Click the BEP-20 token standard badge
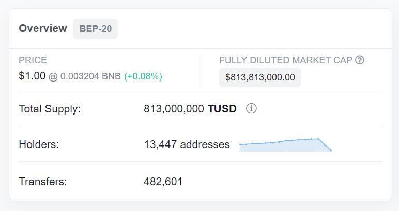 [x=95, y=29]
